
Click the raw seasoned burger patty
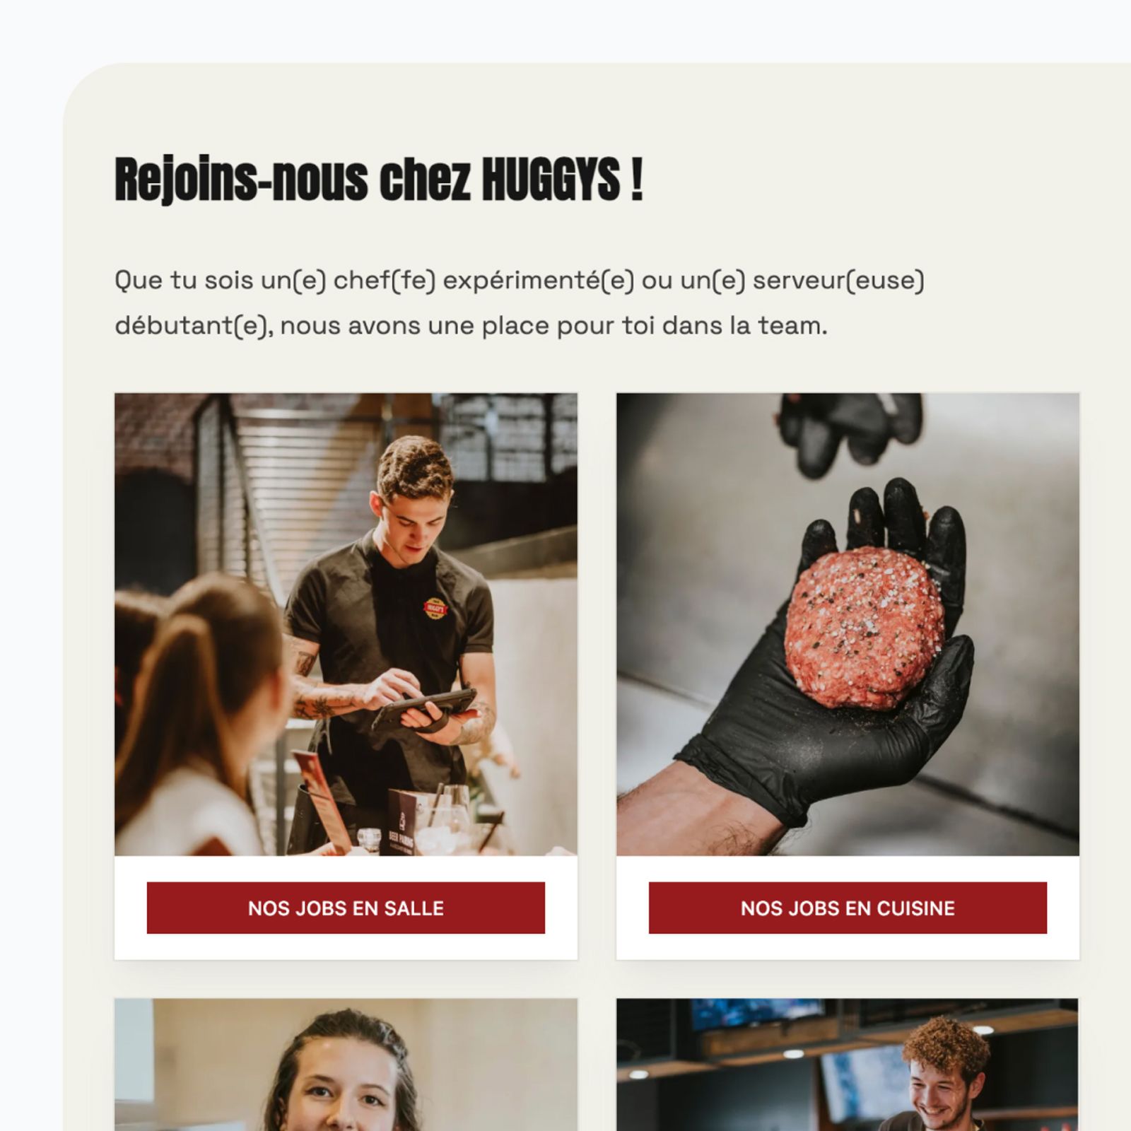click(x=864, y=626)
